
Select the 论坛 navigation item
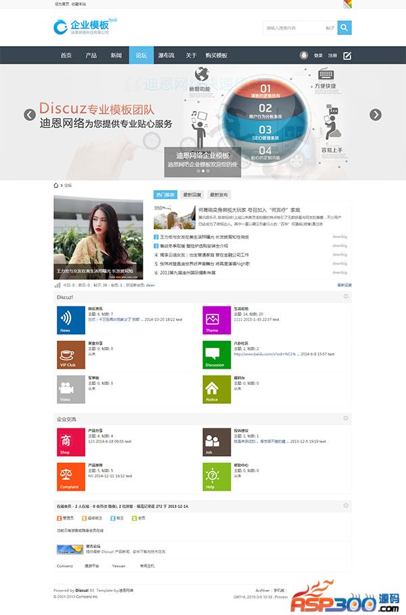tap(141, 55)
